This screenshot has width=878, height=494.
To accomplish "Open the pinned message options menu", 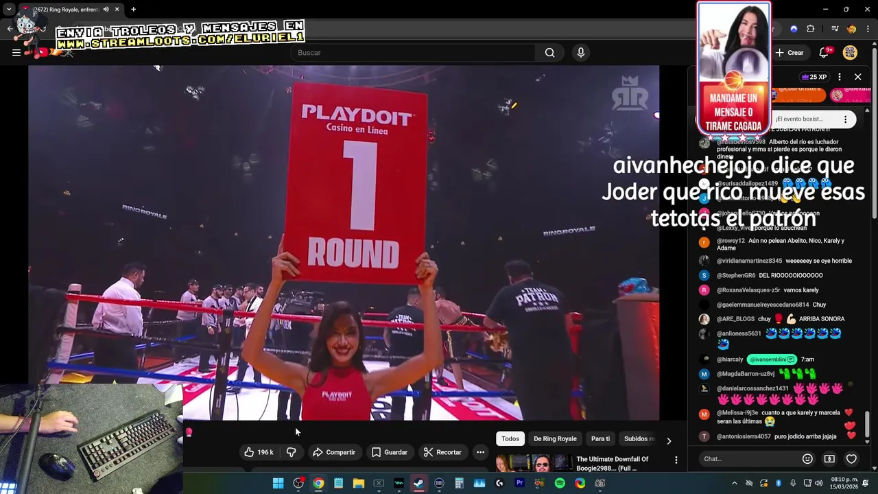I will tap(845, 119).
